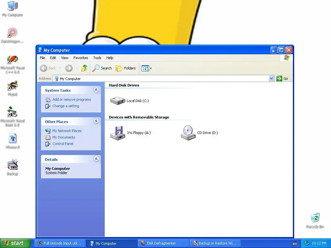Click the Windows flag logo in menu bar
The width and height of the screenshot is (331, 248).
[286, 58]
